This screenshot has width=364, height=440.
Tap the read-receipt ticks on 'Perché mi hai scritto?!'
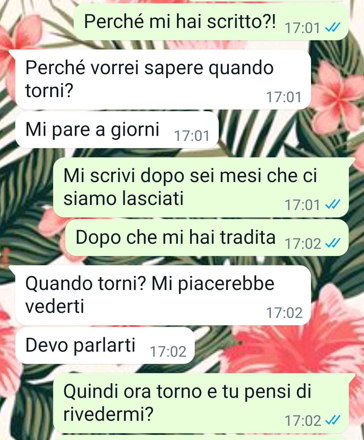point(332,28)
